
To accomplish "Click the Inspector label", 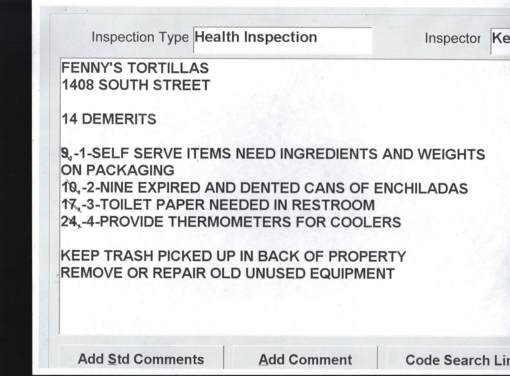I will point(452,38).
